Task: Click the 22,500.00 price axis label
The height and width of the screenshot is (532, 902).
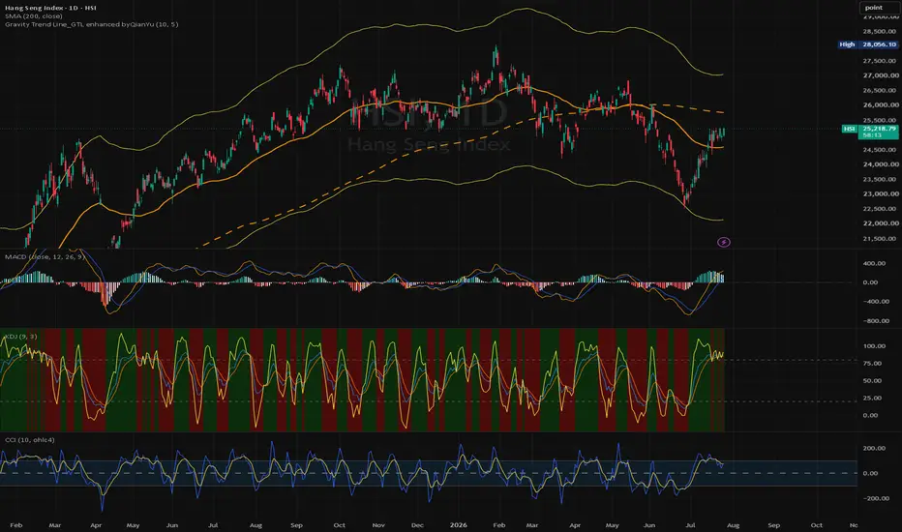Action: click(x=881, y=209)
